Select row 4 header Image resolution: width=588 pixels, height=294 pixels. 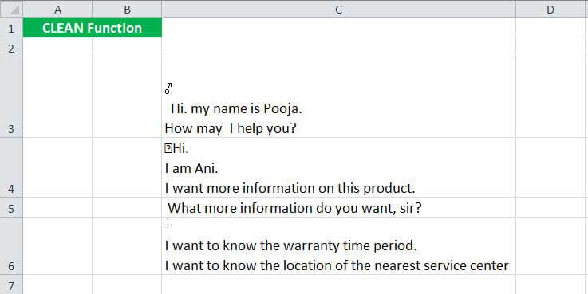pos(11,167)
